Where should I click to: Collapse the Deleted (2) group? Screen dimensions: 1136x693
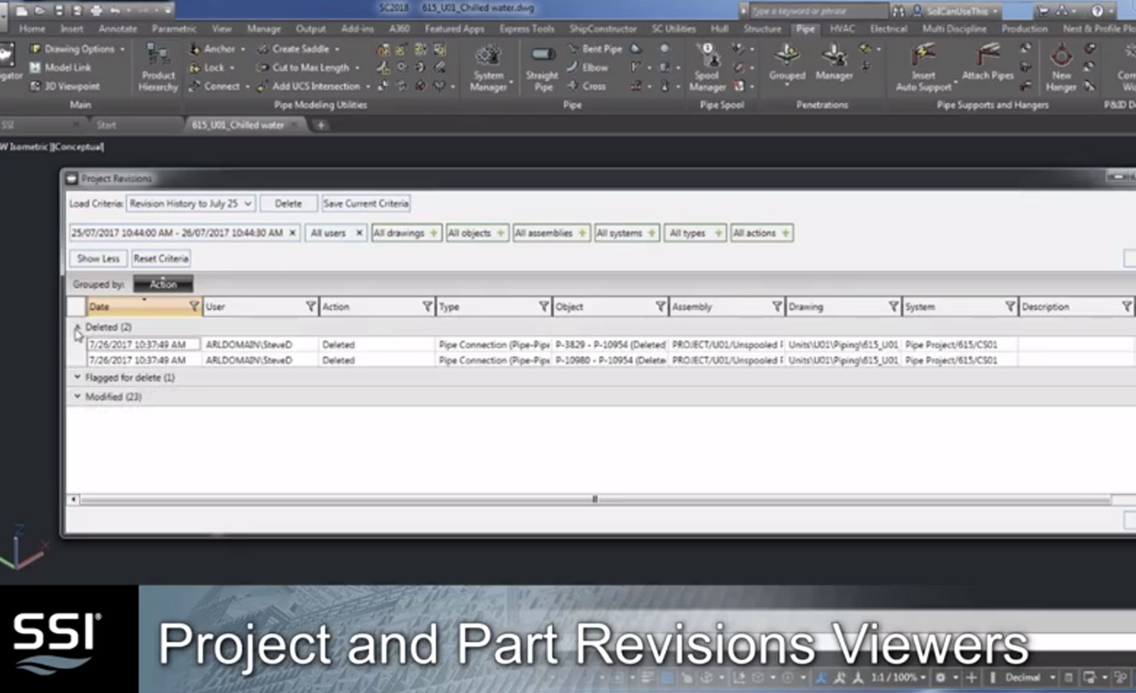click(76, 327)
